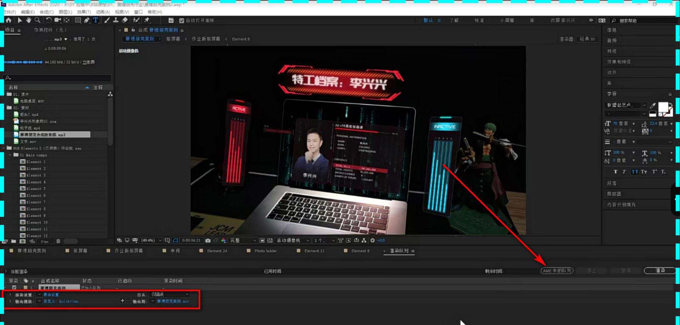Select the Pen tool
Viewport: 680px width, 325px height.
(87, 20)
